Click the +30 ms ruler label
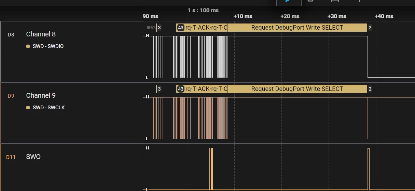 tap(337, 16)
